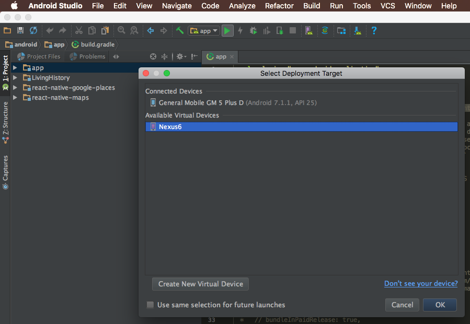This screenshot has width=470, height=324.
Task: Switch to Problems tab
Action: point(87,56)
